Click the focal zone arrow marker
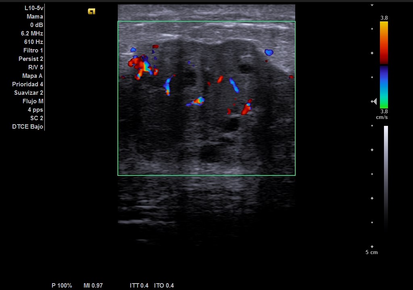The height and width of the screenshot is (290, 413). (x=374, y=102)
